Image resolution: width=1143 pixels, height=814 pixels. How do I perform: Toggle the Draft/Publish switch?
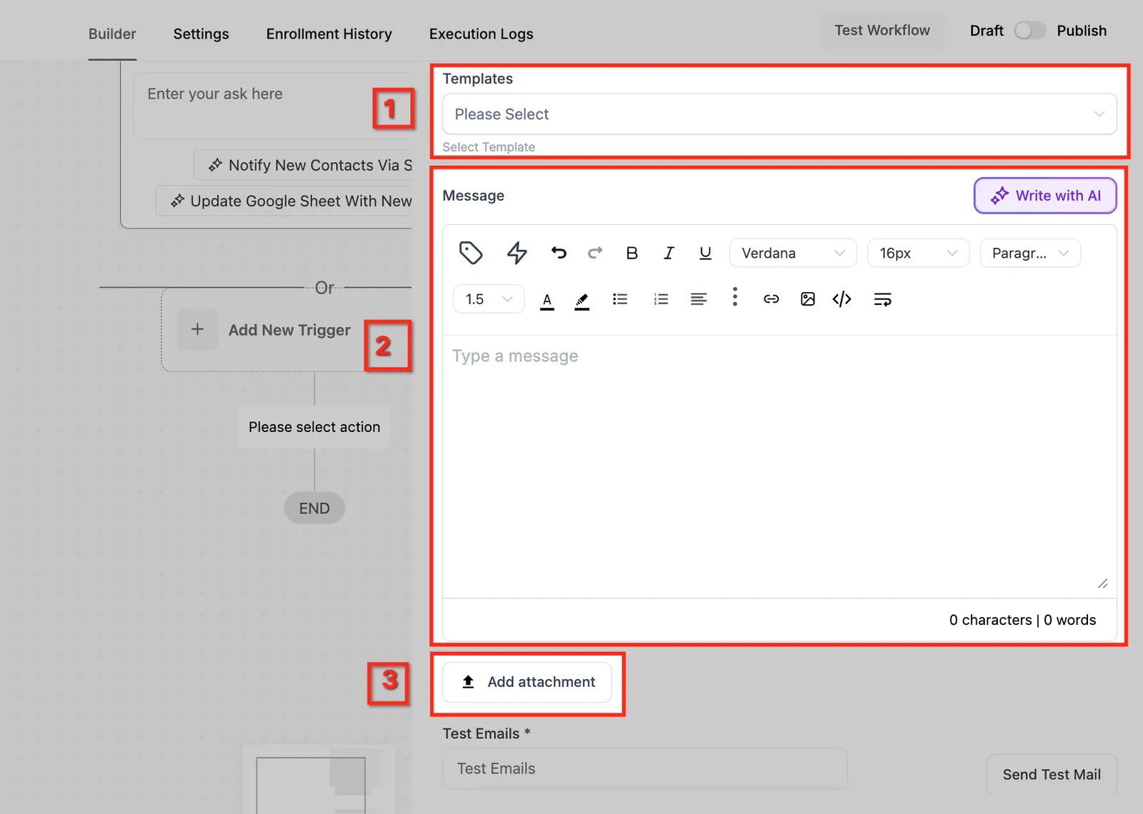pos(1029,31)
